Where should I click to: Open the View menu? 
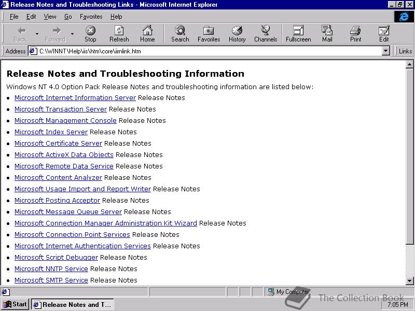(x=50, y=17)
